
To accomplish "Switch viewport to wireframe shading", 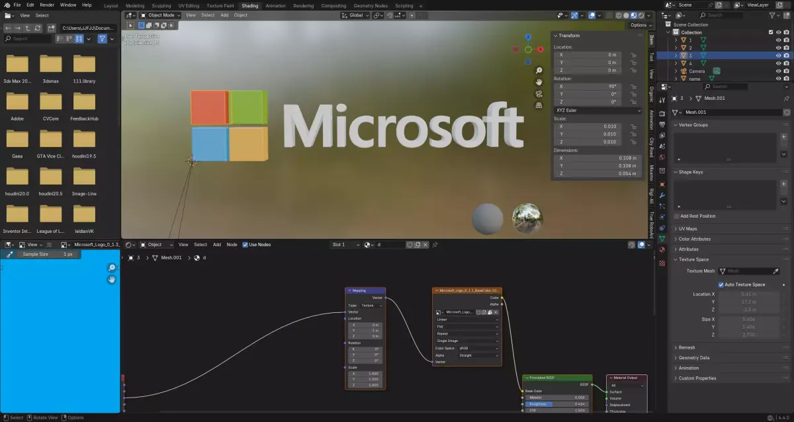I will pyautogui.click(x=617, y=15).
